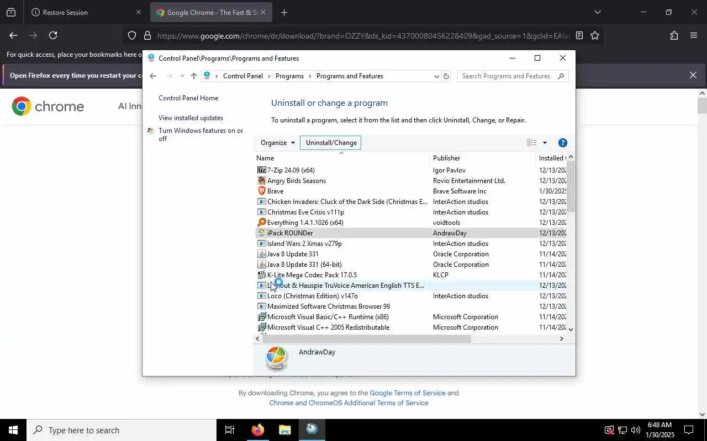
Task: Open Firefox reader view icon
Action: pos(579,35)
